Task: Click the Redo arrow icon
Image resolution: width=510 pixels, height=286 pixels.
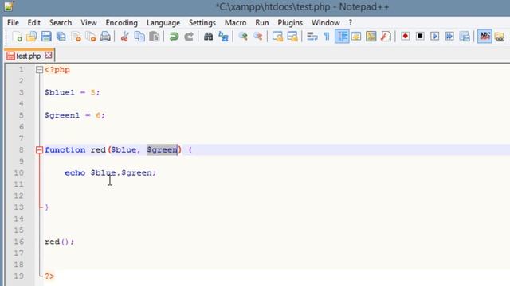Action: point(189,37)
